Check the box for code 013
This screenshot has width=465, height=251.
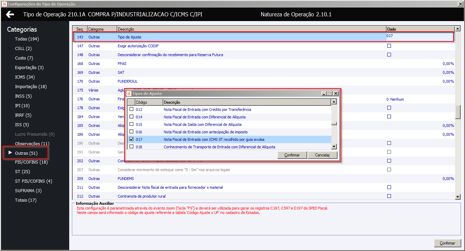click(131, 109)
